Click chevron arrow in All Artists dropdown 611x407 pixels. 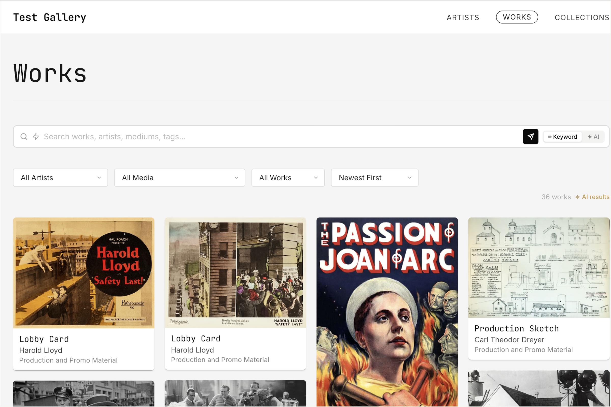pyautogui.click(x=99, y=178)
